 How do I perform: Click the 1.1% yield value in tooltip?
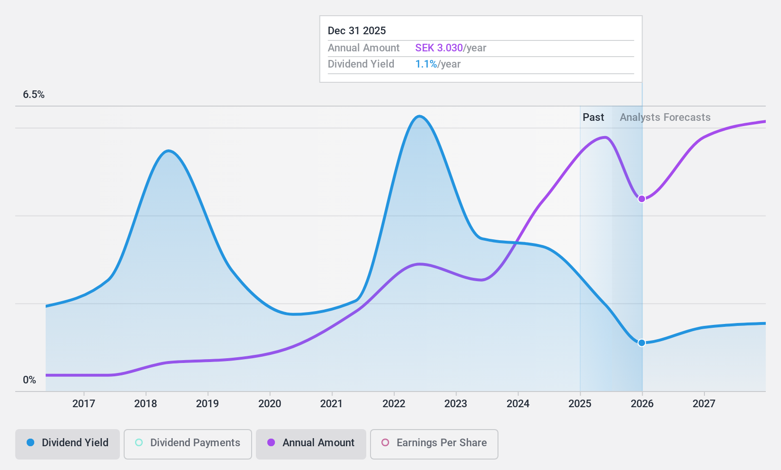(x=426, y=64)
